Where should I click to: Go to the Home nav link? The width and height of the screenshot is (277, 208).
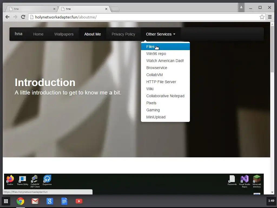point(38,34)
